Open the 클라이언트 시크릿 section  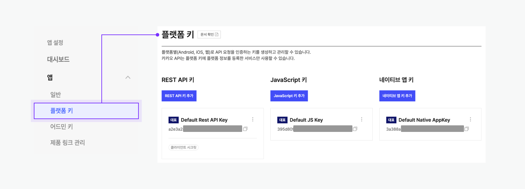point(183,147)
